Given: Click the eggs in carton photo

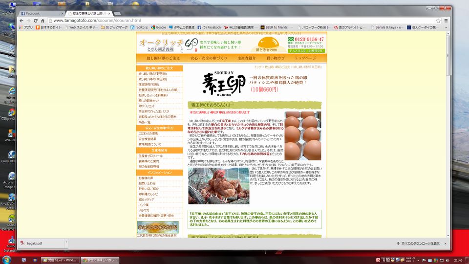Looking at the screenshot, I should (x=302, y=135).
